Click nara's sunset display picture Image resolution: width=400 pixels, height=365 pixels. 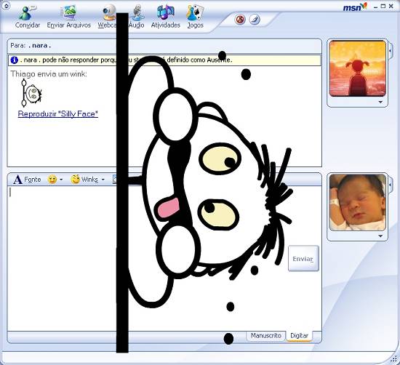[357, 68]
